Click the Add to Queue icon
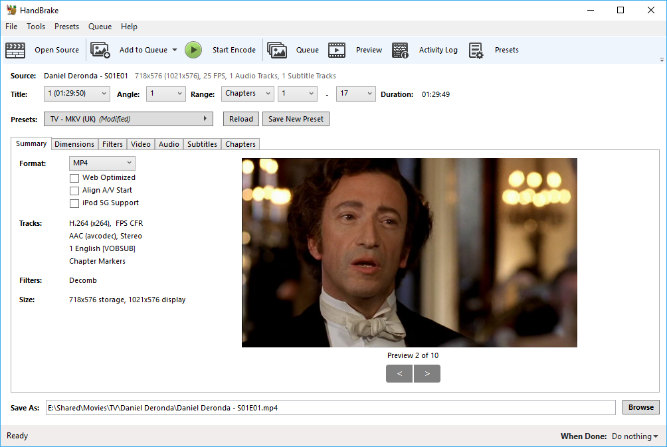Screen dimensions: 667x447 100,50
